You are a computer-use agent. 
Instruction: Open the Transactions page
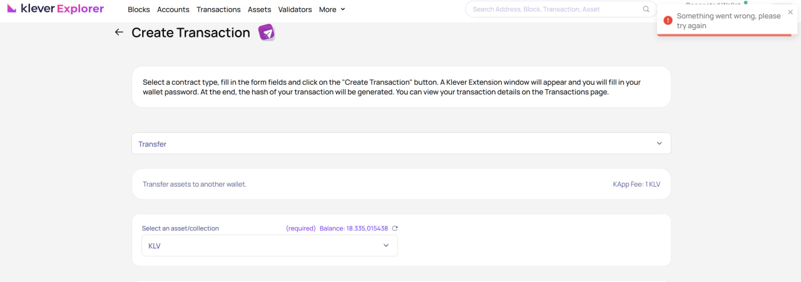(218, 9)
